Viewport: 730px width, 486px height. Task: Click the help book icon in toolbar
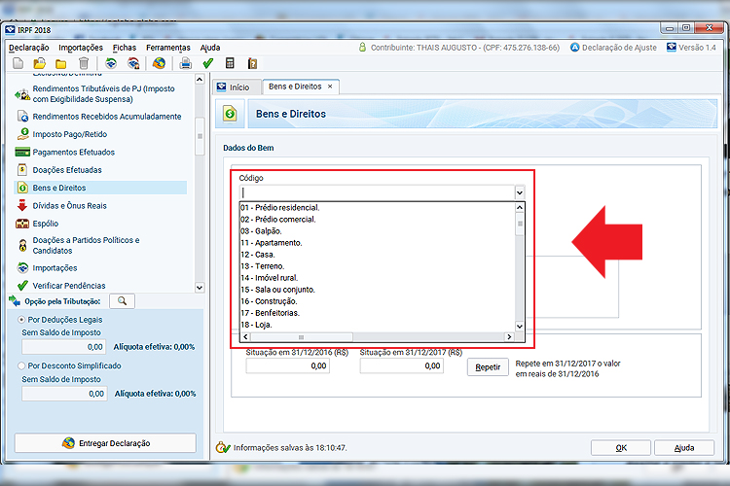pyautogui.click(x=252, y=63)
